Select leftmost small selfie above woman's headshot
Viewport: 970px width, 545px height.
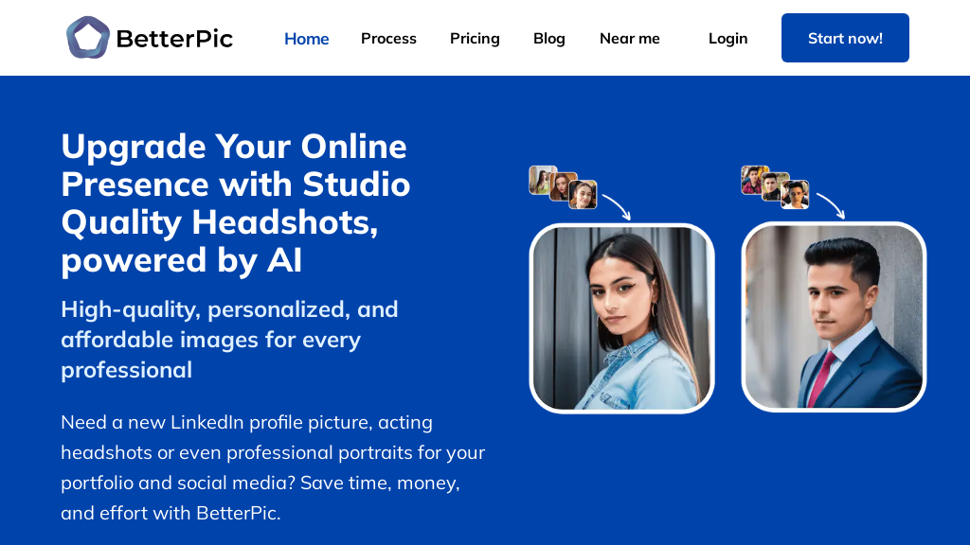tap(541, 180)
